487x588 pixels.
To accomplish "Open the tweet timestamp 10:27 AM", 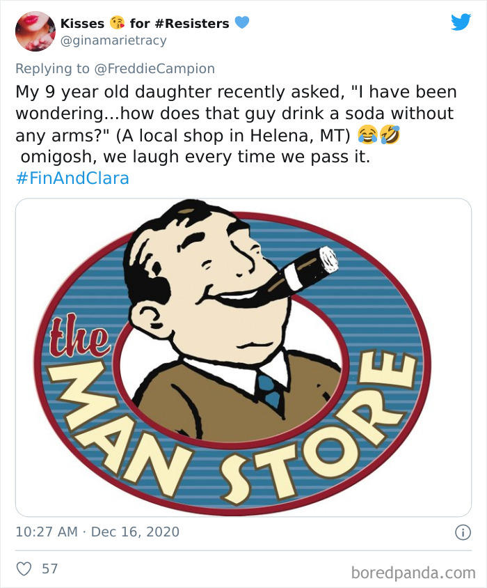I will pos(46,532).
